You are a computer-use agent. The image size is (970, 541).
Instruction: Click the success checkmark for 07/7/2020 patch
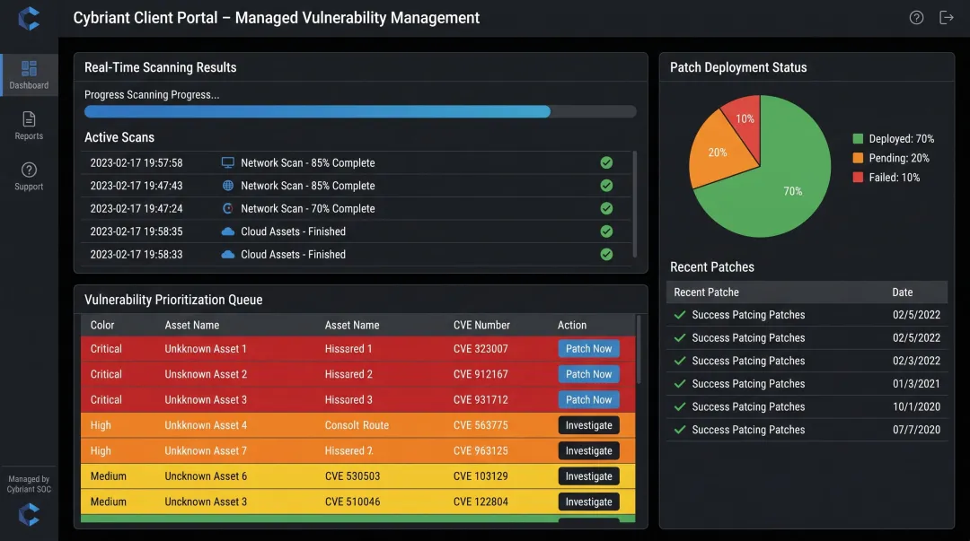pos(680,429)
